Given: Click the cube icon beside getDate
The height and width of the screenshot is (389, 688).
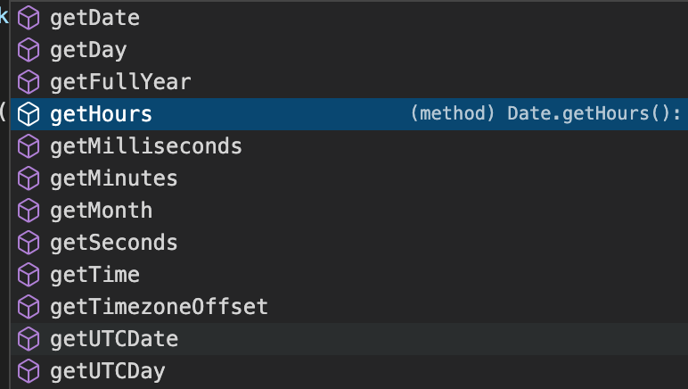Looking at the screenshot, I should point(29,18).
